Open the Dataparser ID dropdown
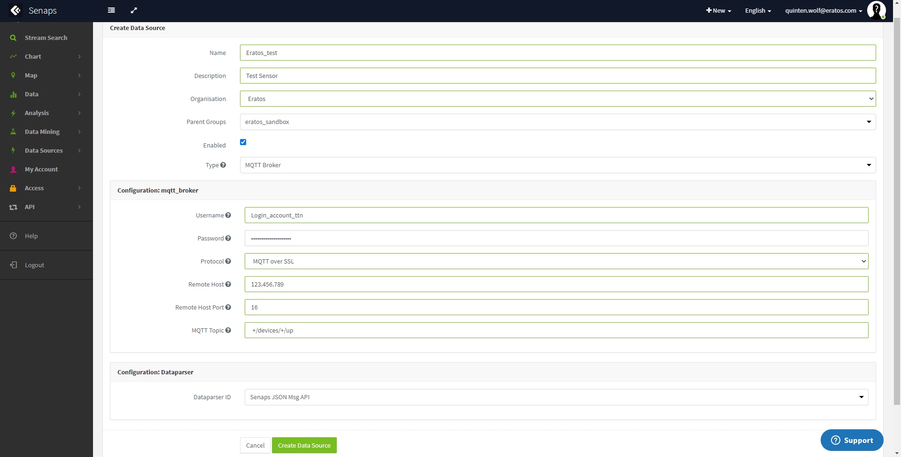The height and width of the screenshot is (457, 901). click(556, 397)
